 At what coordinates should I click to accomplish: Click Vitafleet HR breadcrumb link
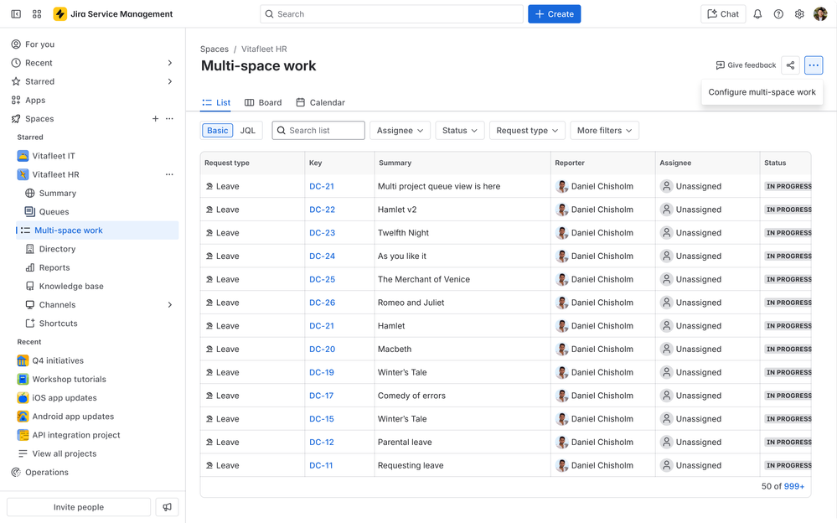(264, 49)
